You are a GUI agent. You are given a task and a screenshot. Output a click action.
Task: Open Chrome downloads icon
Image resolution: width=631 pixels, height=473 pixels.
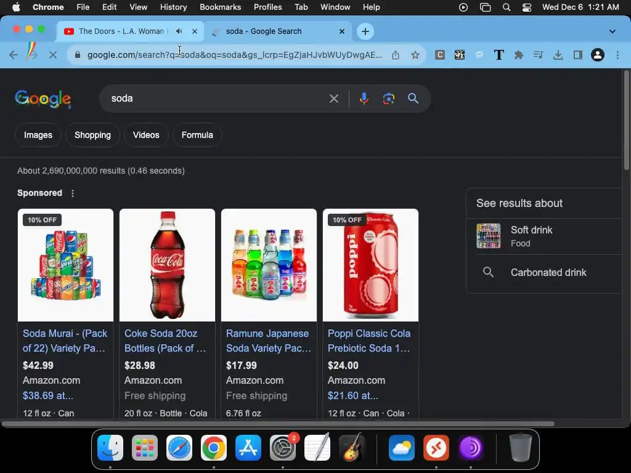coord(558,55)
